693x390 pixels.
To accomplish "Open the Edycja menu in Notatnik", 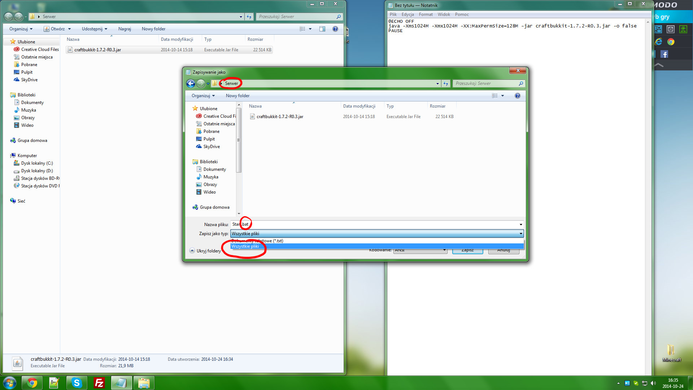I will point(407,14).
